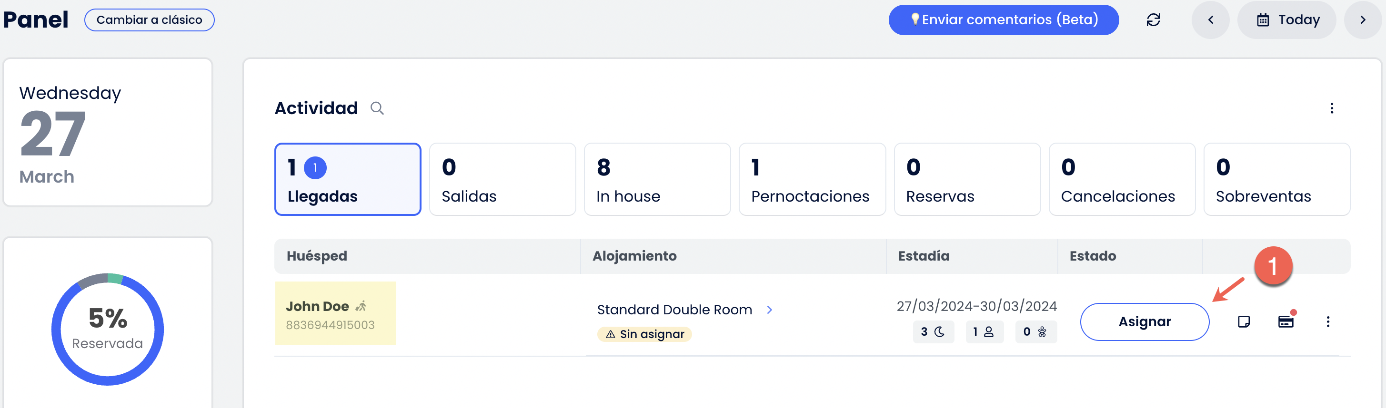Screen dimensions: 1386x408
Task: Click the refresh icon in header
Action: tap(1153, 20)
